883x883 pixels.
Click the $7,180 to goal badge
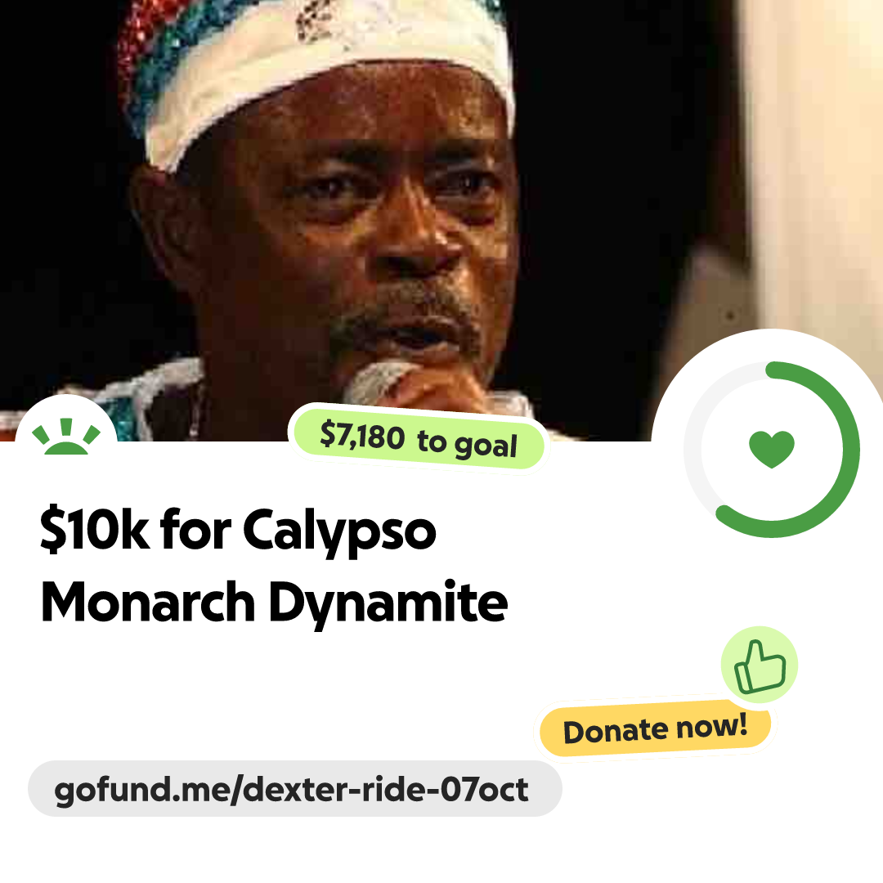(x=419, y=439)
